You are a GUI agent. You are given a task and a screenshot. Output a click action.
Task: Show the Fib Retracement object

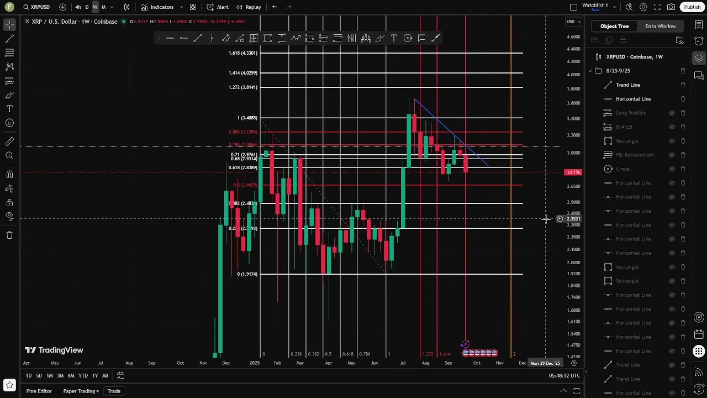[672, 155]
